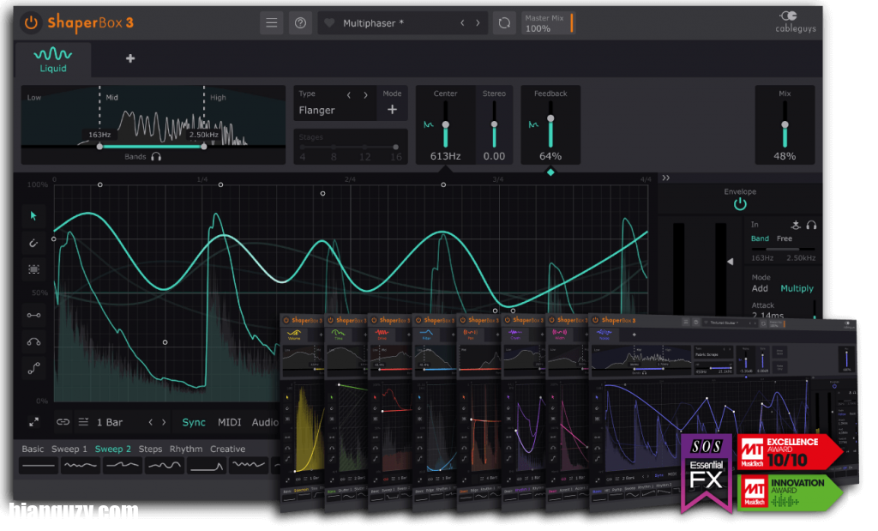Go to next preset with right chevron
This screenshot has height=531, width=878.
[478, 23]
